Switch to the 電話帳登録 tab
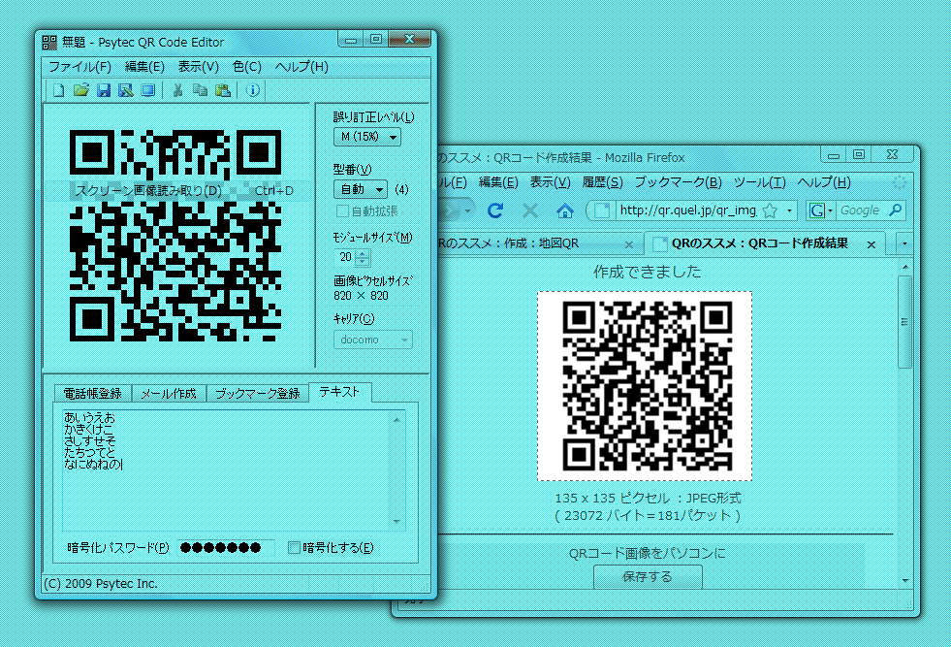The image size is (951, 647). (92, 393)
